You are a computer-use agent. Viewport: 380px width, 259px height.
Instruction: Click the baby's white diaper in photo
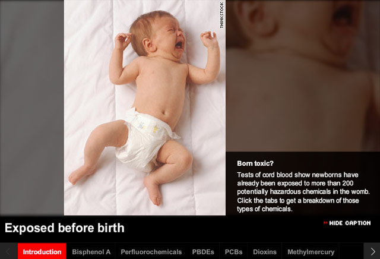click(145, 140)
